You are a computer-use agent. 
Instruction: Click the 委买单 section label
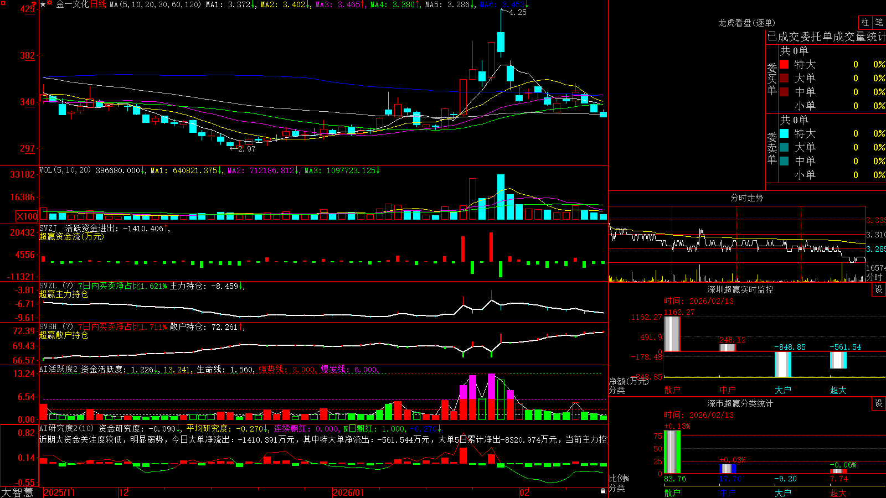pyautogui.click(x=772, y=79)
